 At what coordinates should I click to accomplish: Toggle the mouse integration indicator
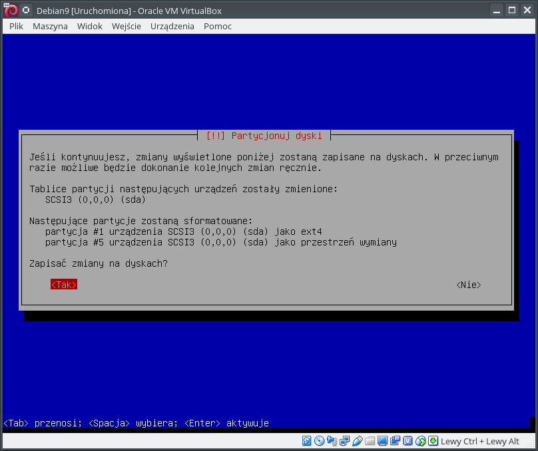420,441
